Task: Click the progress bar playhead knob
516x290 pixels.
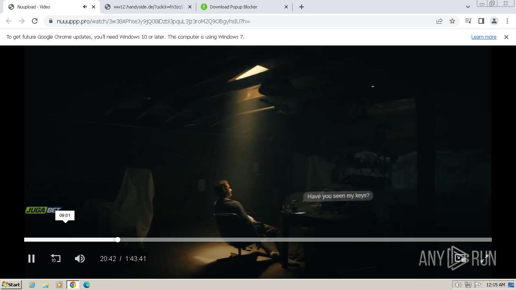Action: click(x=118, y=240)
